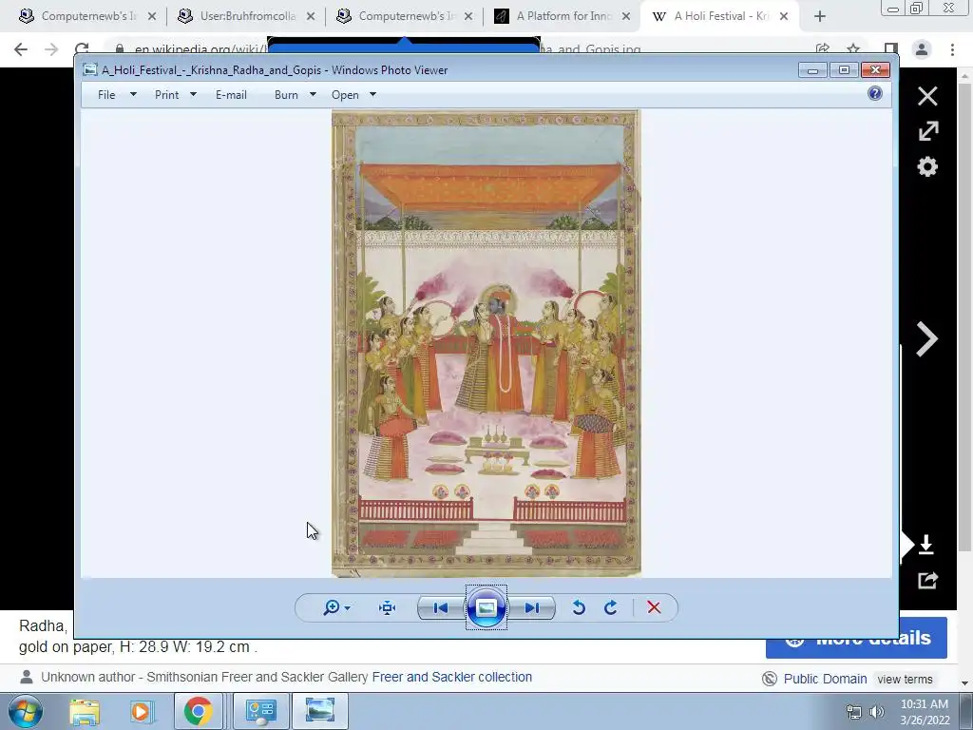Click the Public Domain link
Viewport: 973px width, 730px height.
(x=825, y=679)
